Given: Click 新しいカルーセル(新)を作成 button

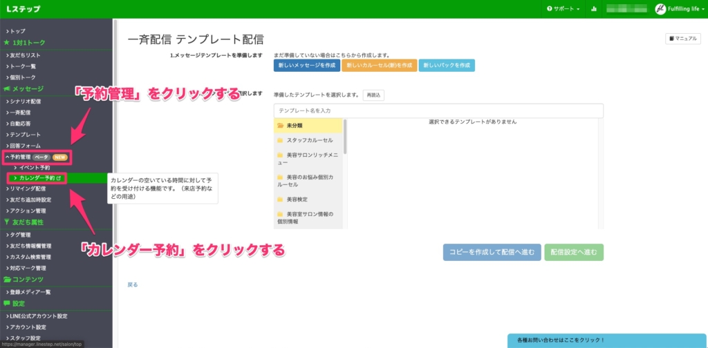Looking at the screenshot, I should tap(380, 66).
